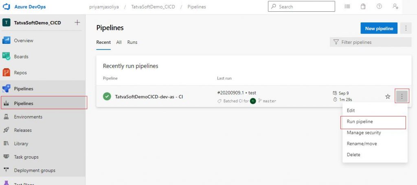This screenshot has height=185, width=417.
Task: Open the Marketplace shopping bag icon
Action: [x=363, y=6]
